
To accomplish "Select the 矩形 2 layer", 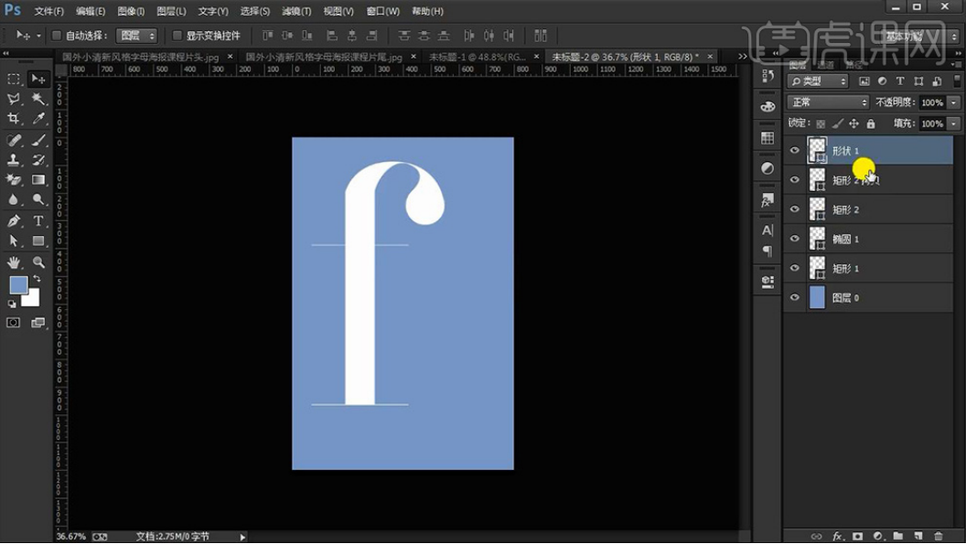I will [878, 210].
